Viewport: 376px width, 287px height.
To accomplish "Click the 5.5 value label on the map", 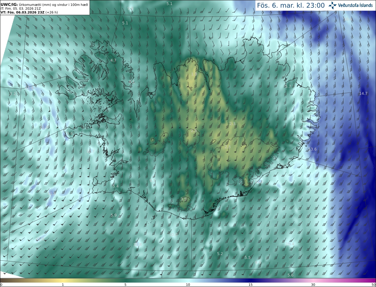I will 248,257.
